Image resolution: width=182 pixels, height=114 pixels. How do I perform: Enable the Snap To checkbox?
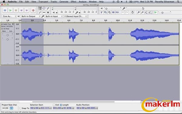pos(20,108)
